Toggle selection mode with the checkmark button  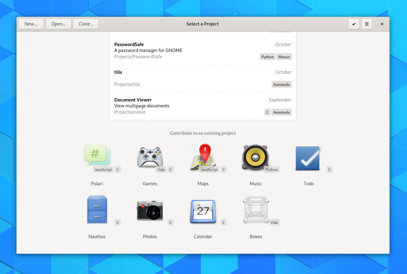point(353,24)
